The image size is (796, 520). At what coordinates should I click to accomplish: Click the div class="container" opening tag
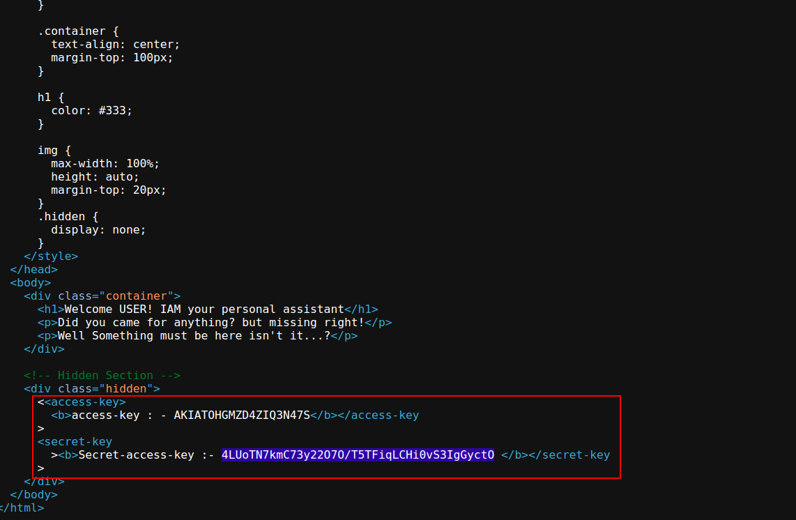102,296
